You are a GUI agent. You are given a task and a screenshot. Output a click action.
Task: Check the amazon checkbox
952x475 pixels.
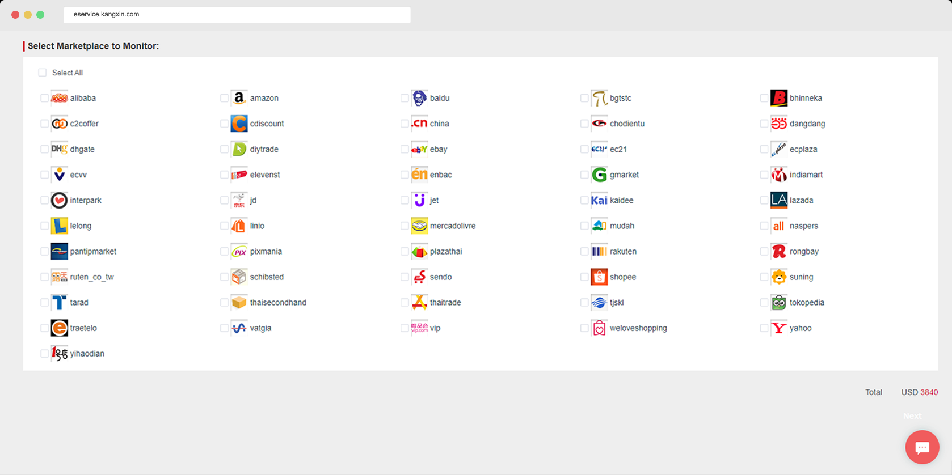224,98
